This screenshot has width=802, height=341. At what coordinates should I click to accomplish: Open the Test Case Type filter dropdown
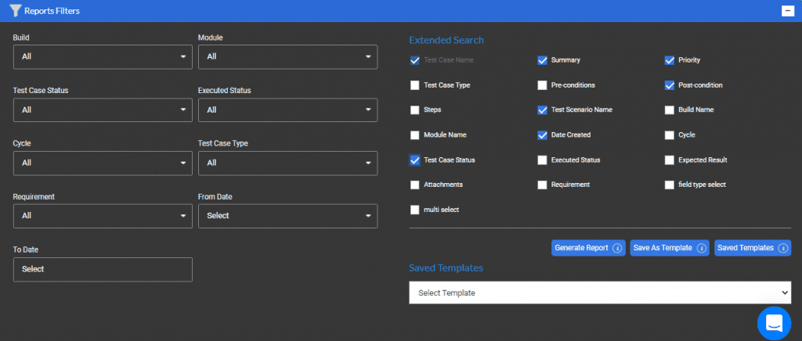[x=288, y=163]
